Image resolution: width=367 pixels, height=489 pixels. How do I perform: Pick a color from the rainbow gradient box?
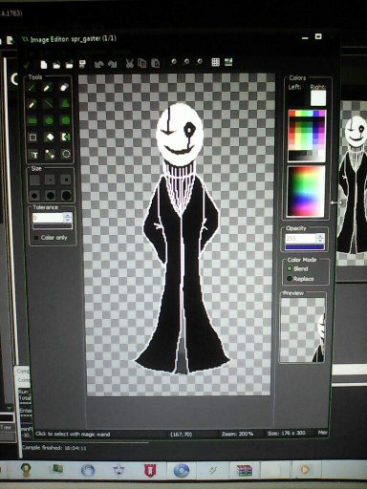(x=306, y=191)
